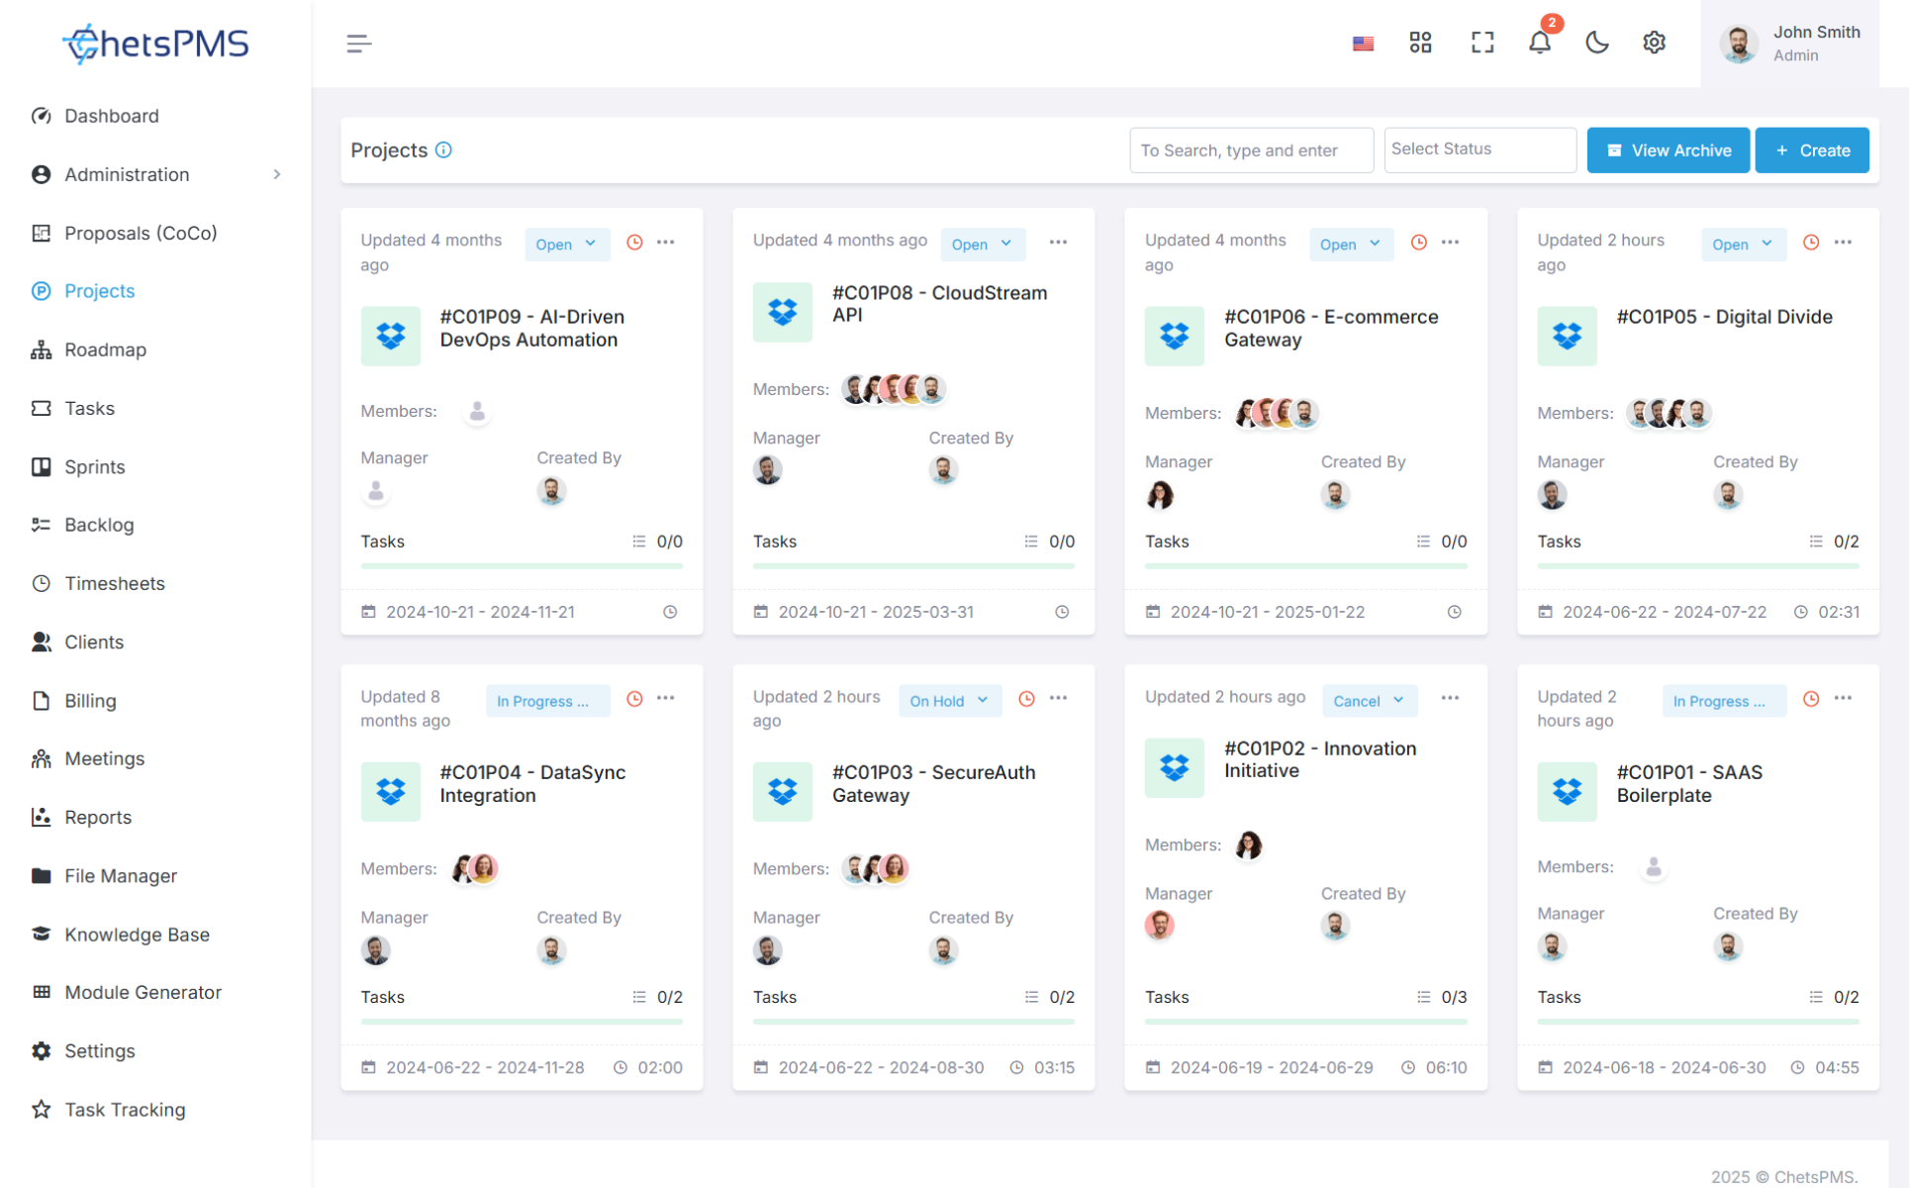Toggle dark mode moon icon

click(1596, 43)
